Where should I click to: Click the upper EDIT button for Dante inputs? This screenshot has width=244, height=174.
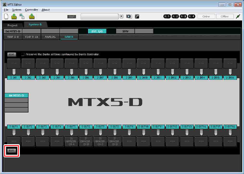pos(12,54)
